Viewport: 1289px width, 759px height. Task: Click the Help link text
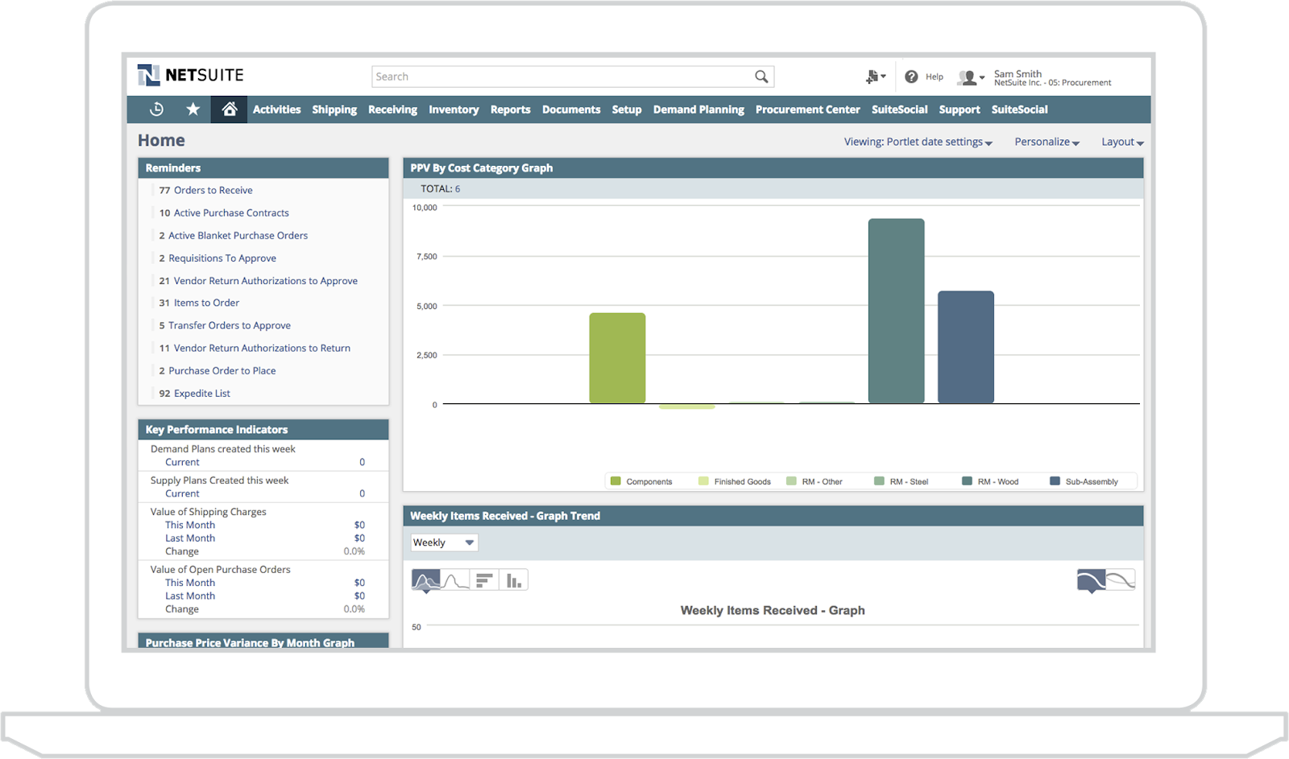[935, 77]
